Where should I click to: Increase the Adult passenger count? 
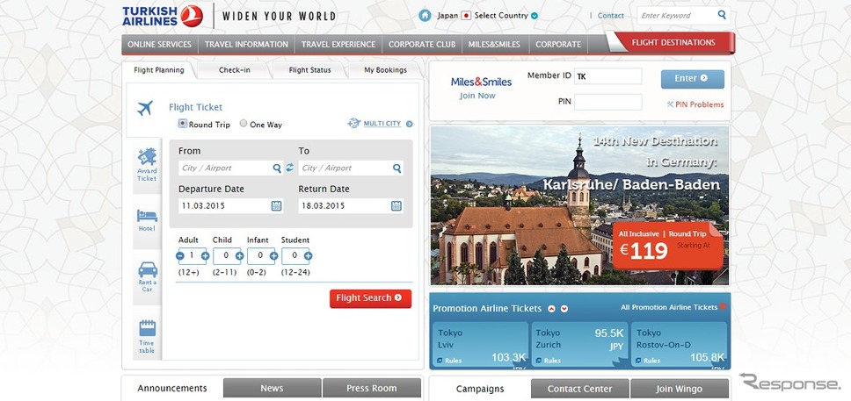[205, 255]
